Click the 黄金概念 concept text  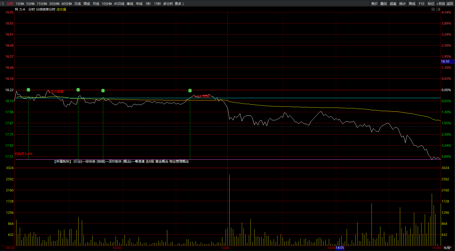click(162, 161)
